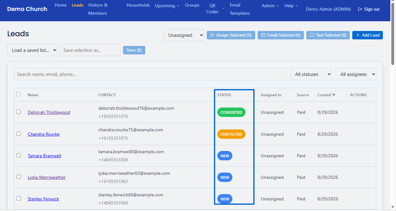Toggle the select-all checkbox in header

(x=19, y=94)
